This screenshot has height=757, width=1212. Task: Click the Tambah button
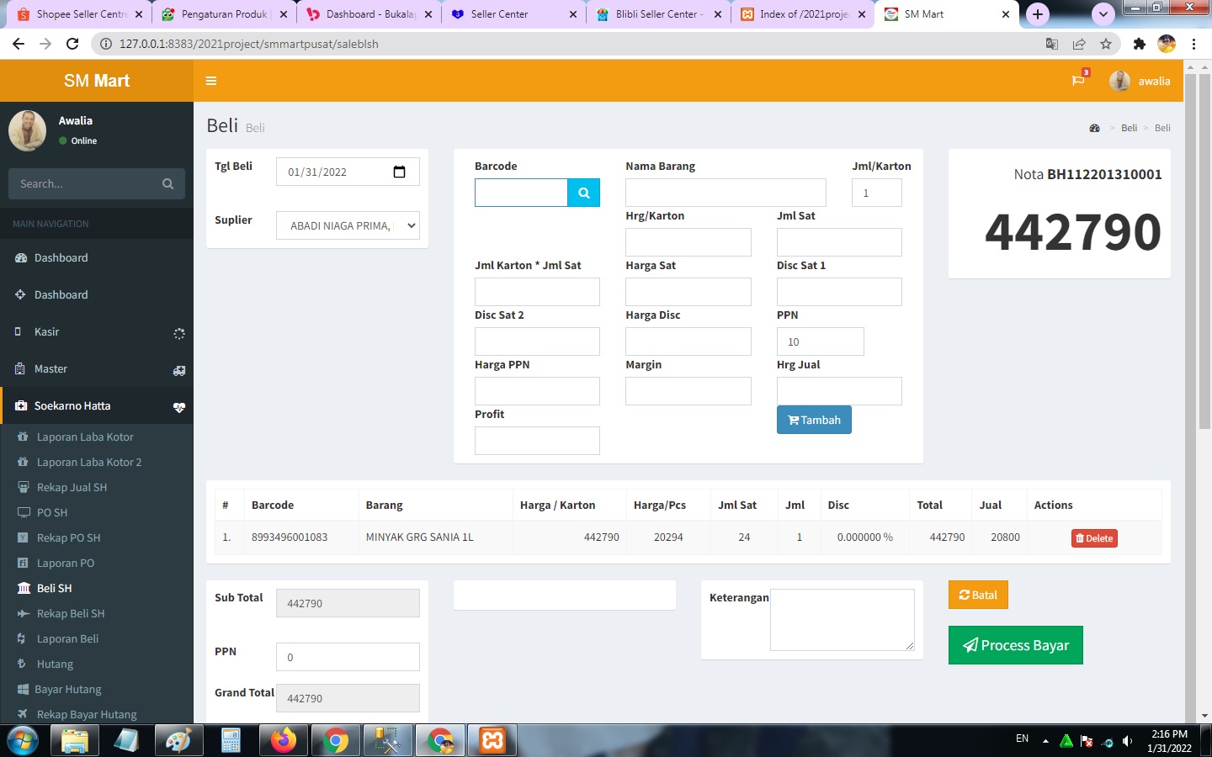click(814, 420)
